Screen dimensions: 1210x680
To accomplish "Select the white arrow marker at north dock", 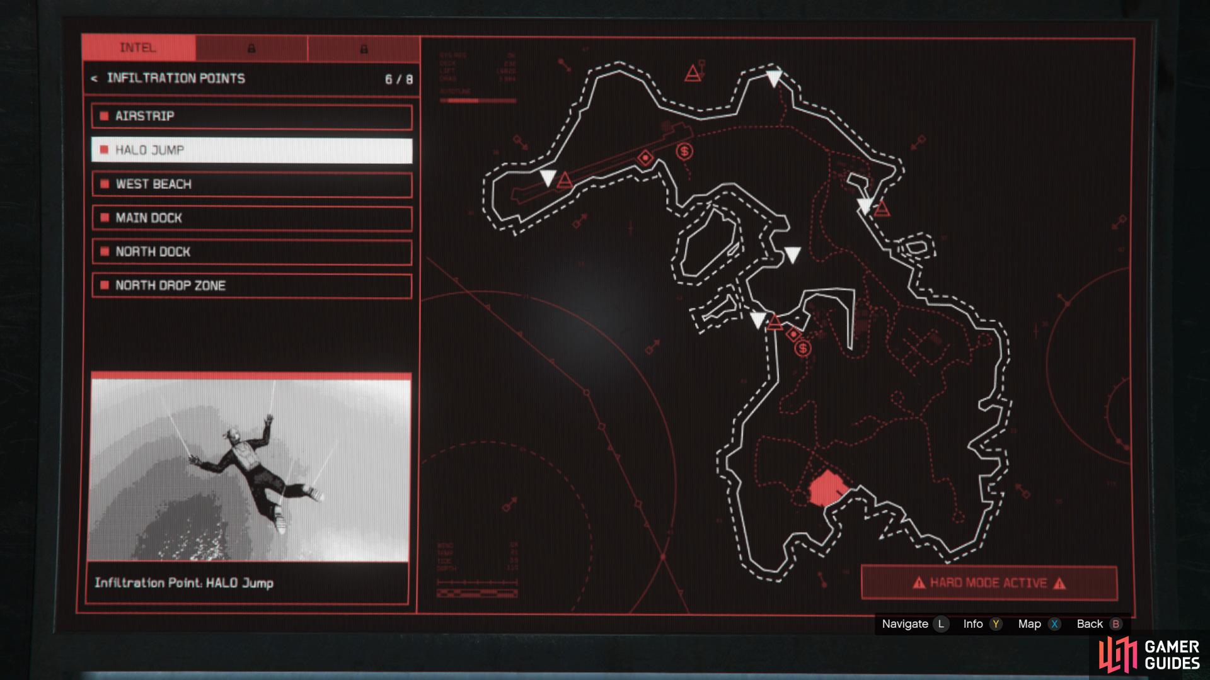I will [x=865, y=206].
